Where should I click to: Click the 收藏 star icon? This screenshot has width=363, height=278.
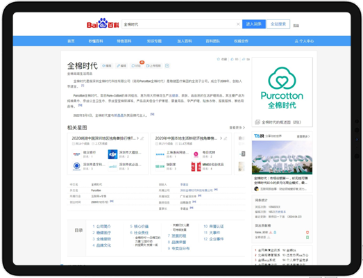coord(219,59)
